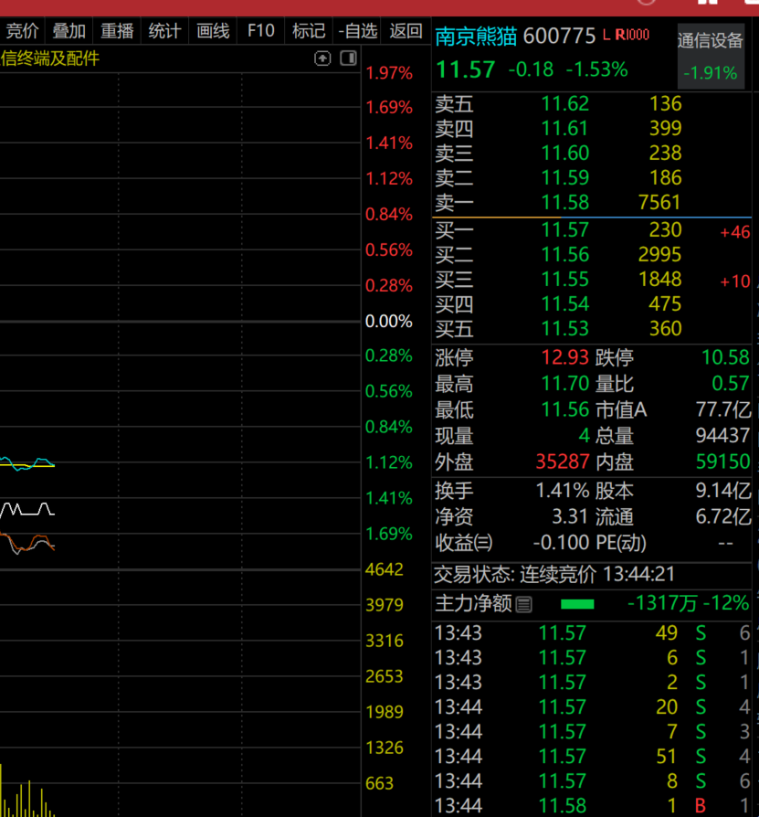This screenshot has width=759, height=817.
Task: Click the +46 order change indicator
Action: pos(735,232)
